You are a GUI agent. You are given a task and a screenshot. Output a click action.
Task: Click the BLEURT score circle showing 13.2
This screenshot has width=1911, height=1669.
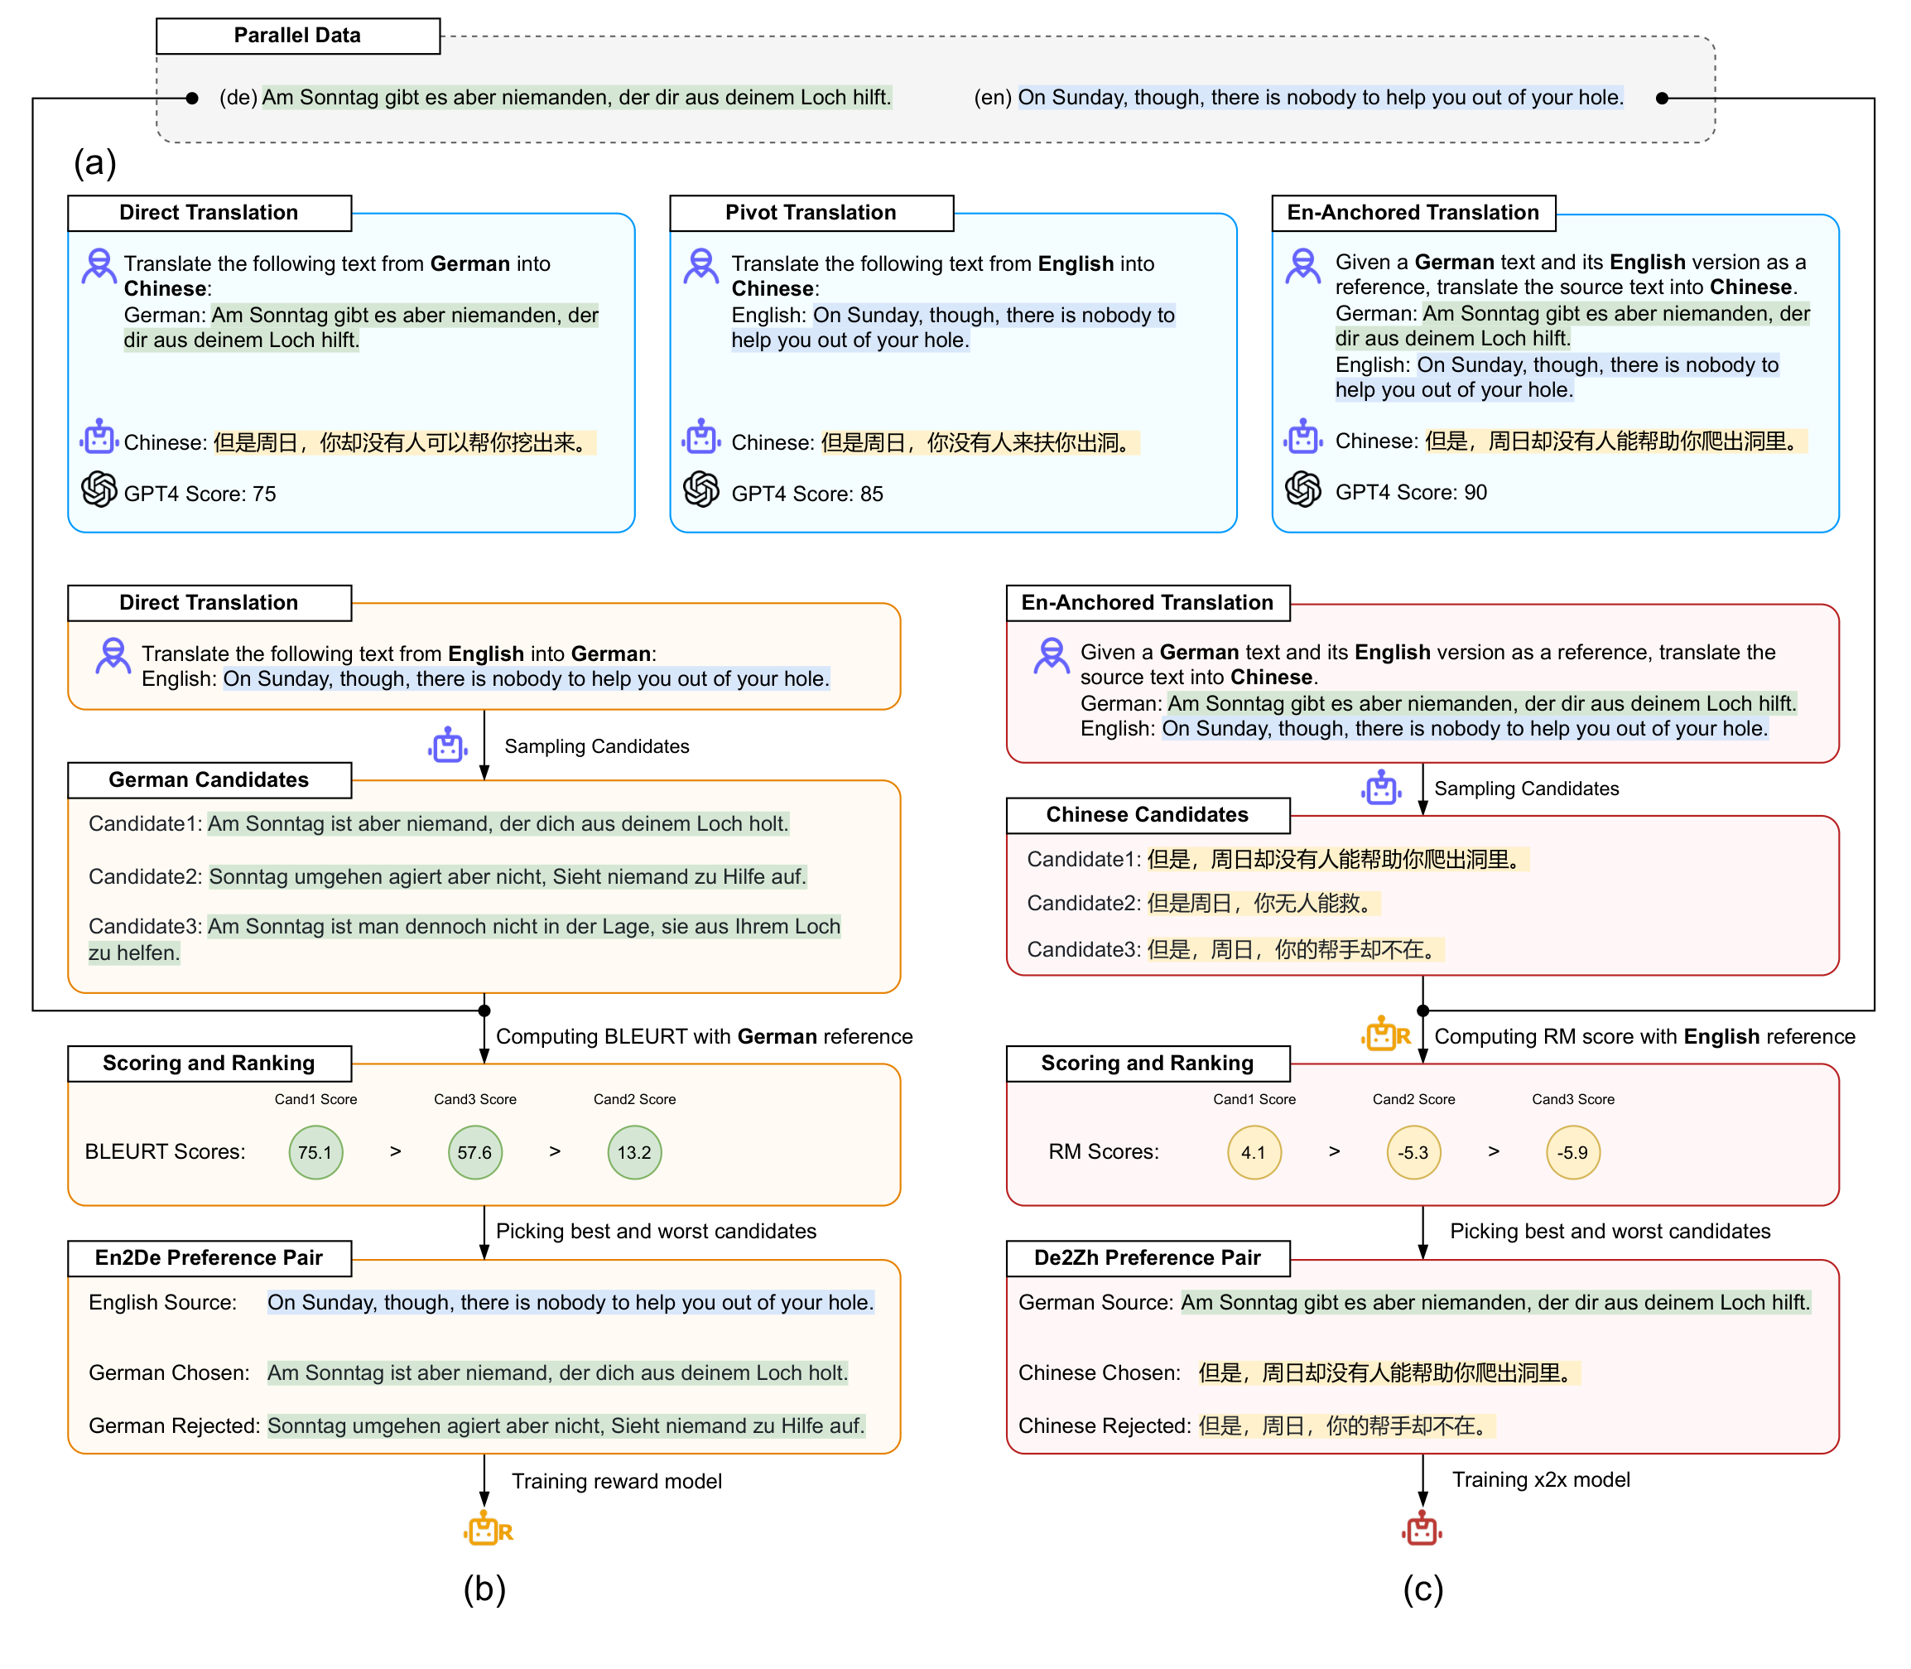click(x=635, y=1152)
